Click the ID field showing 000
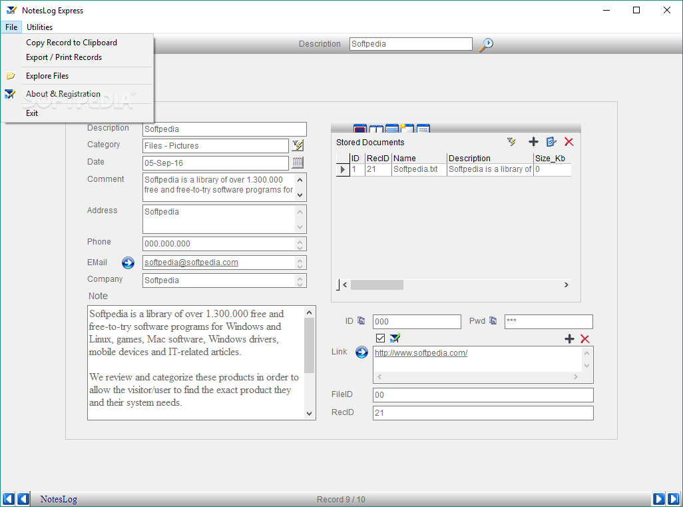This screenshot has height=507, width=683. click(x=417, y=322)
